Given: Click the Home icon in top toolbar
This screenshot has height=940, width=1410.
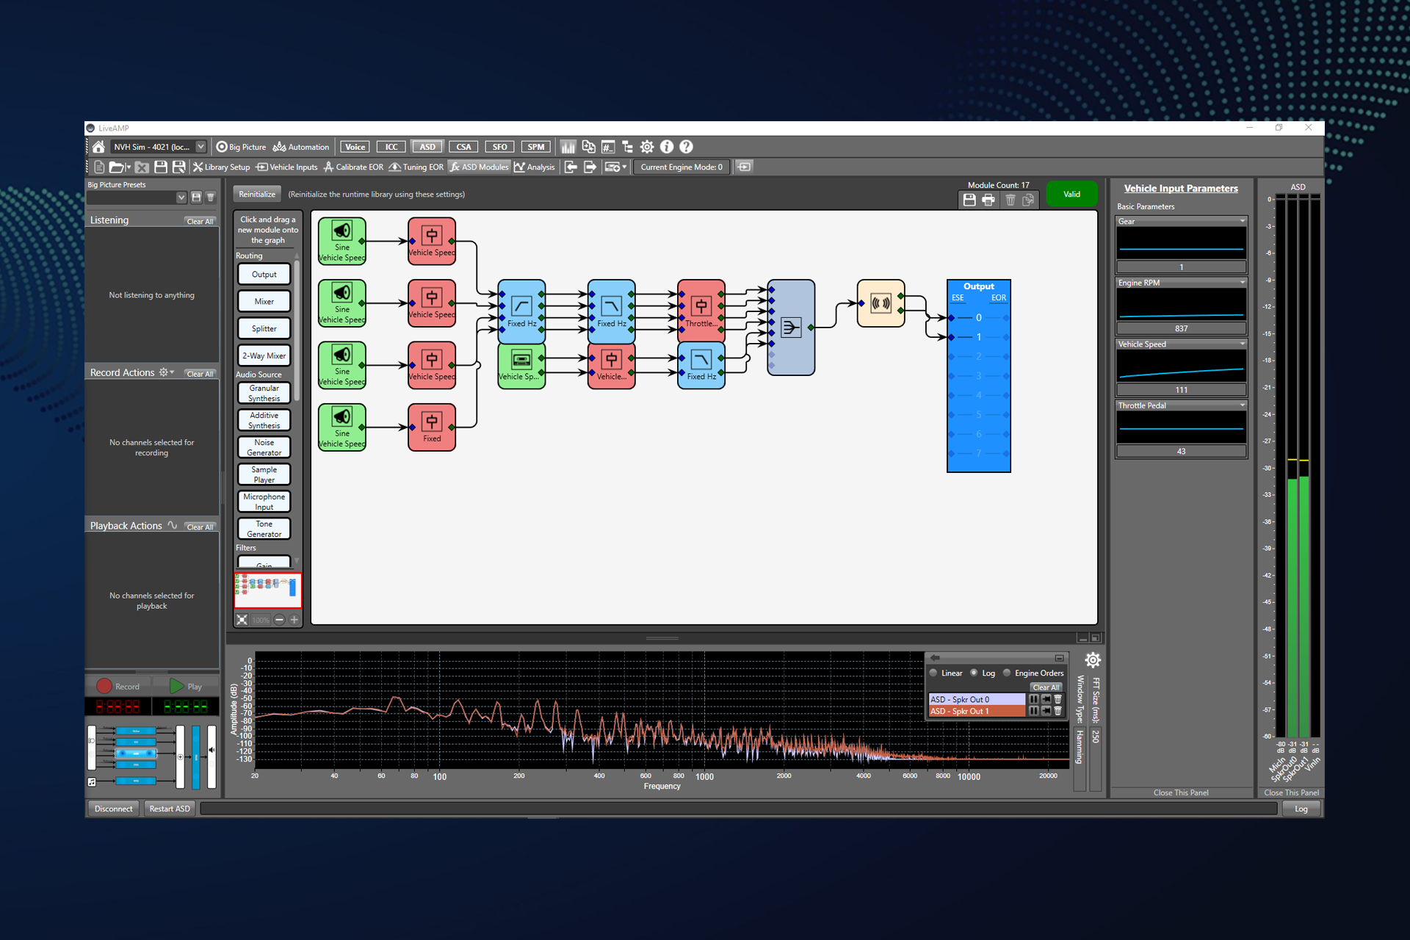Looking at the screenshot, I should tap(98, 147).
